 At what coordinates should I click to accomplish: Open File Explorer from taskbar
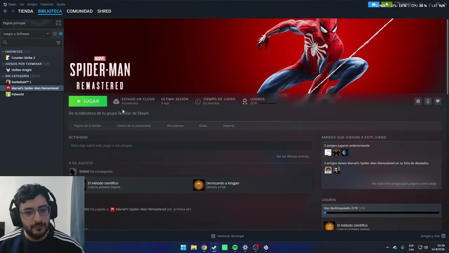(x=194, y=247)
